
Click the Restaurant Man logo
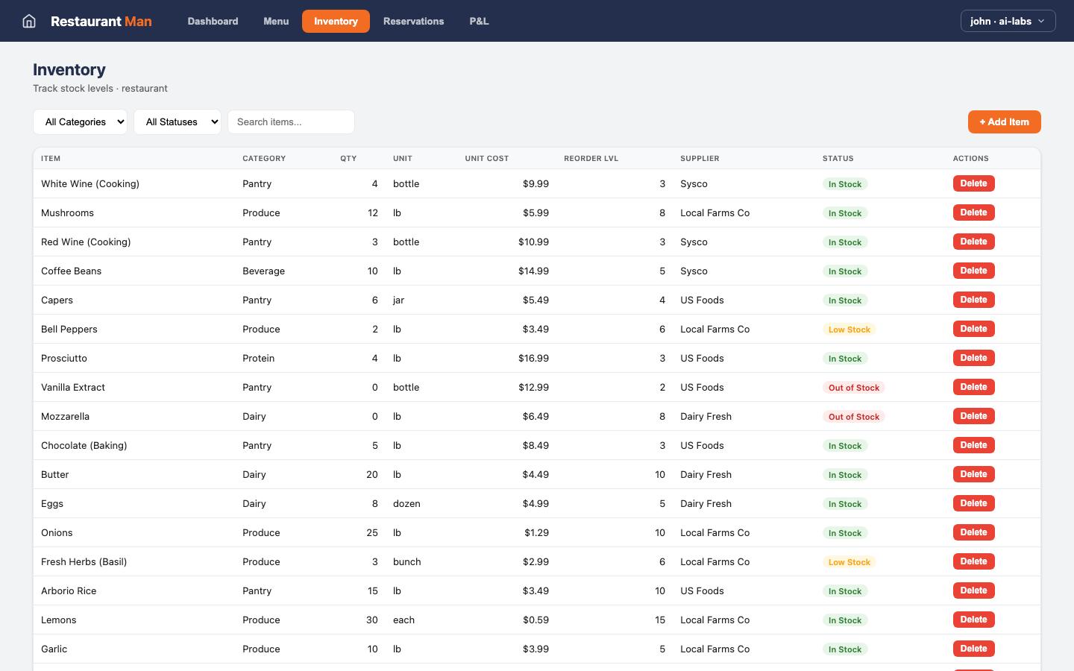pos(101,21)
